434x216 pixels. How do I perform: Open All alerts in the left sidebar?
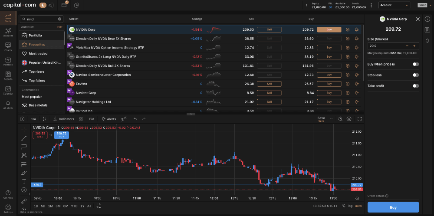8,105
